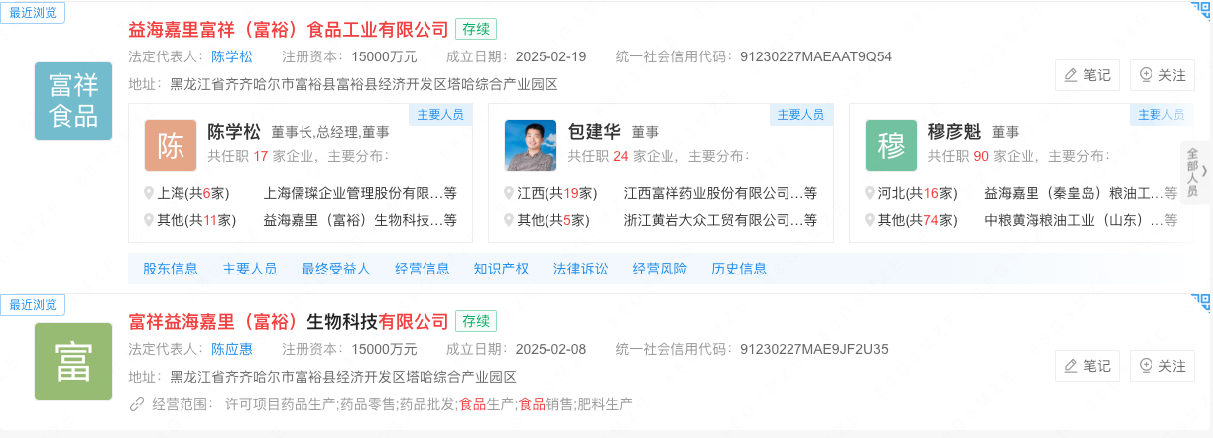This screenshot has height=438, width=1213.
Task: Switch to 主要人员 tab
Action: [x=250, y=269]
